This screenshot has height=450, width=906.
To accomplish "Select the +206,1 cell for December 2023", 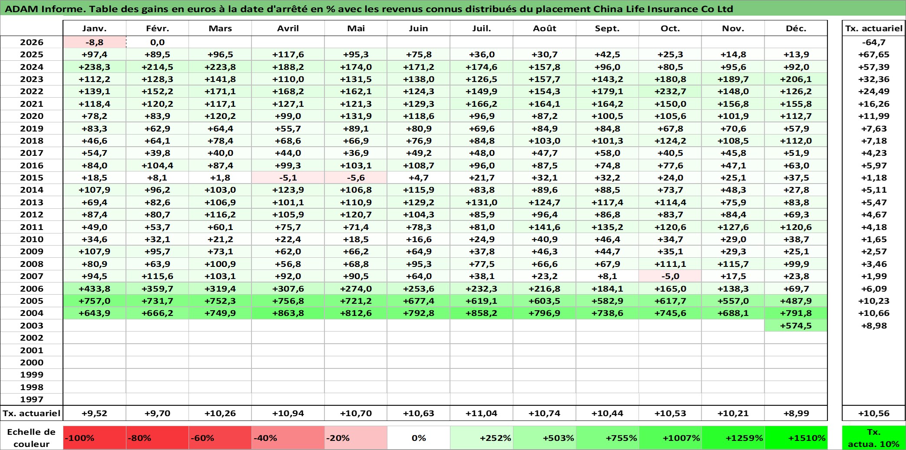I will [796, 79].
